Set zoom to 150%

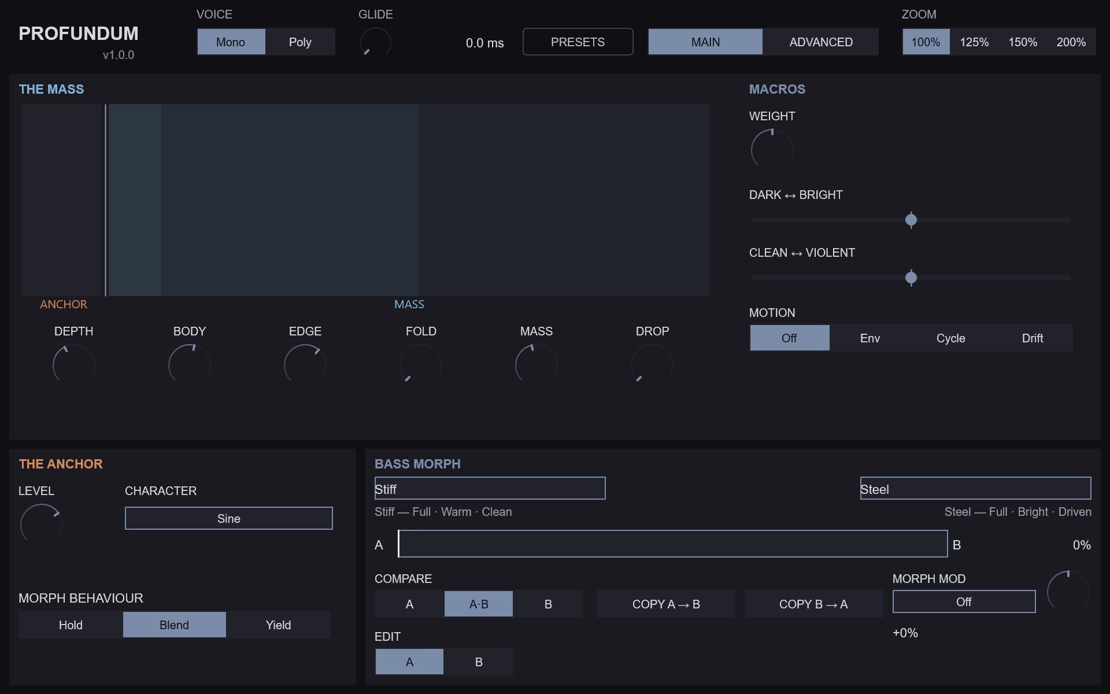(1023, 42)
